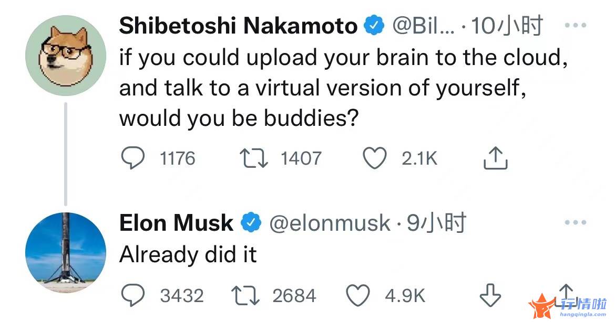Open the reply posted 9小时 ago
Viewport: 615px width, 322px height.
[x=436, y=223]
